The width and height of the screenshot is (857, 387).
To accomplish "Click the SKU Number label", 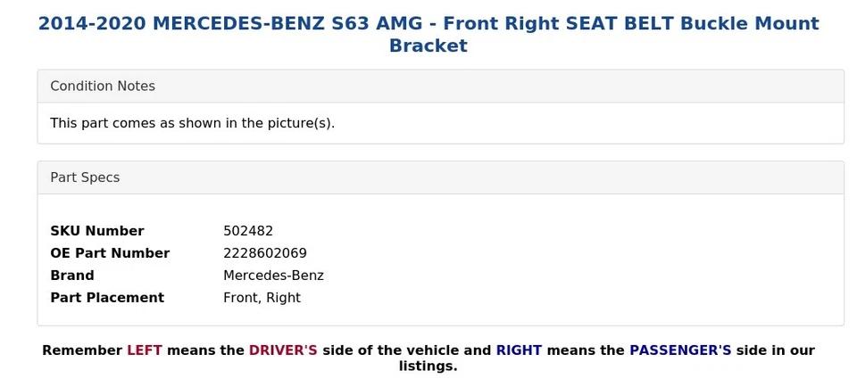I will point(96,231).
